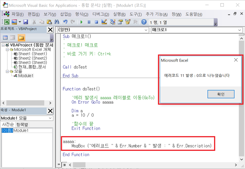
Task: Open the 디버그(D) menu
Action: [x=101, y=14]
